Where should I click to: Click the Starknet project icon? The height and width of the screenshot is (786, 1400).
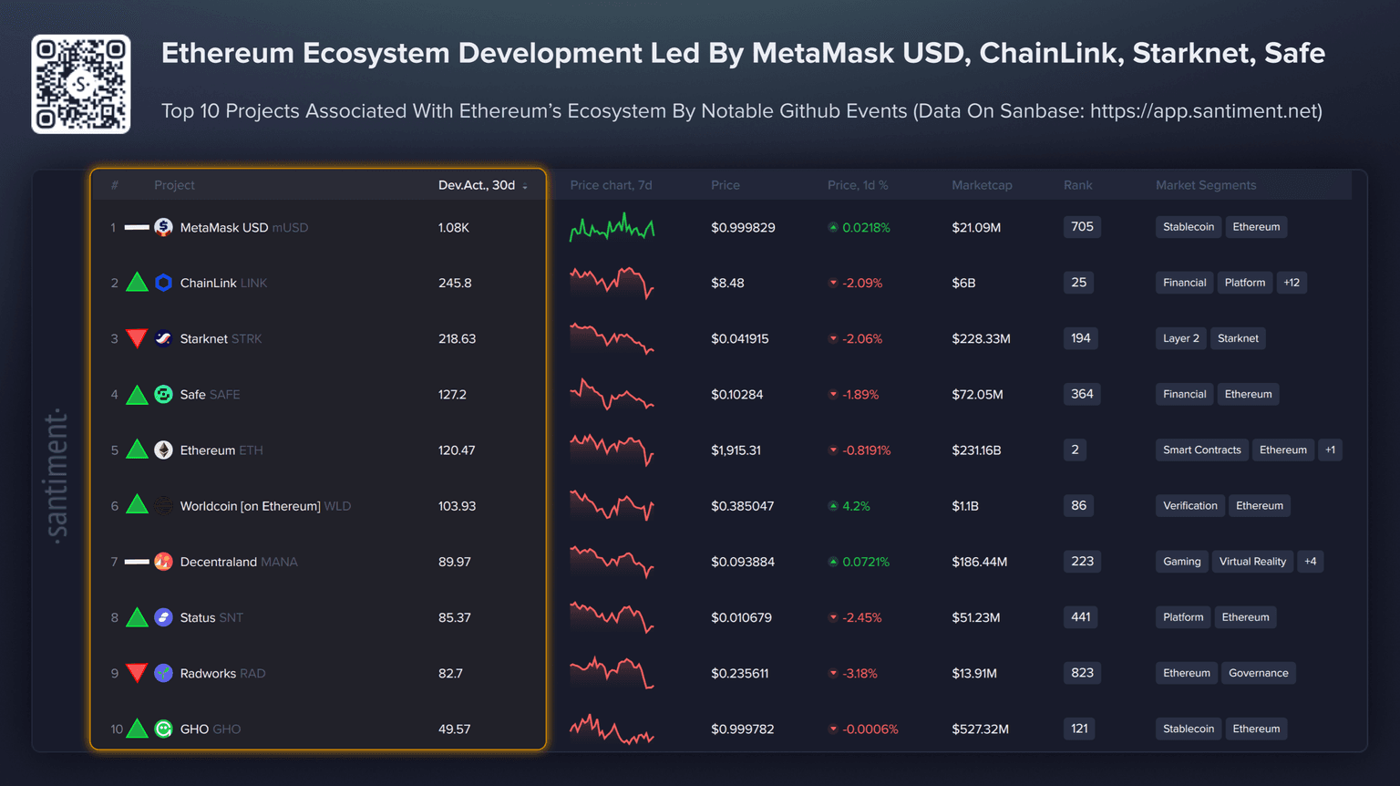(163, 338)
